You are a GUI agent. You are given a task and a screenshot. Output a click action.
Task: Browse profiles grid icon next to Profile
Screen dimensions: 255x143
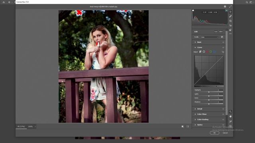pos(222,37)
